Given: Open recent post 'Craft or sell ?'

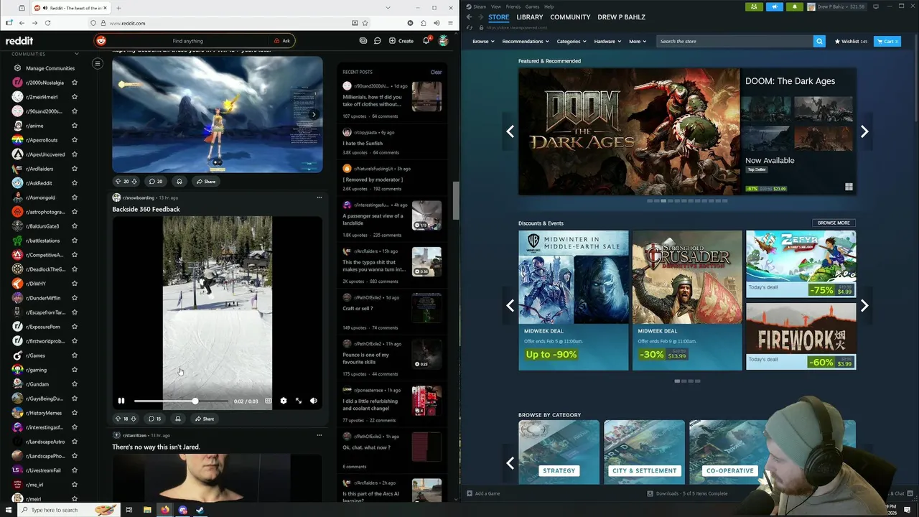Looking at the screenshot, I should (x=358, y=308).
